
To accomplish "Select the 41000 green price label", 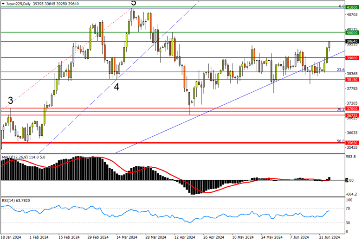I will [x=352, y=7].
